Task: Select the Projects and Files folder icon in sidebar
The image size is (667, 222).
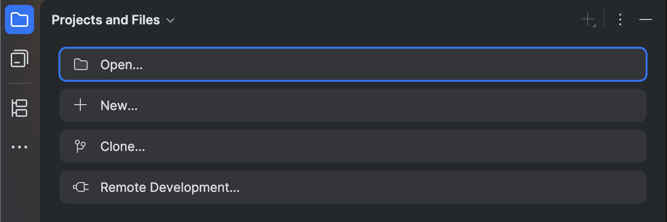Action: 19,19
